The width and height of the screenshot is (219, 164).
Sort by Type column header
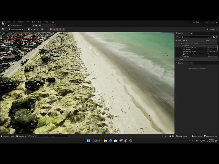click(208, 41)
